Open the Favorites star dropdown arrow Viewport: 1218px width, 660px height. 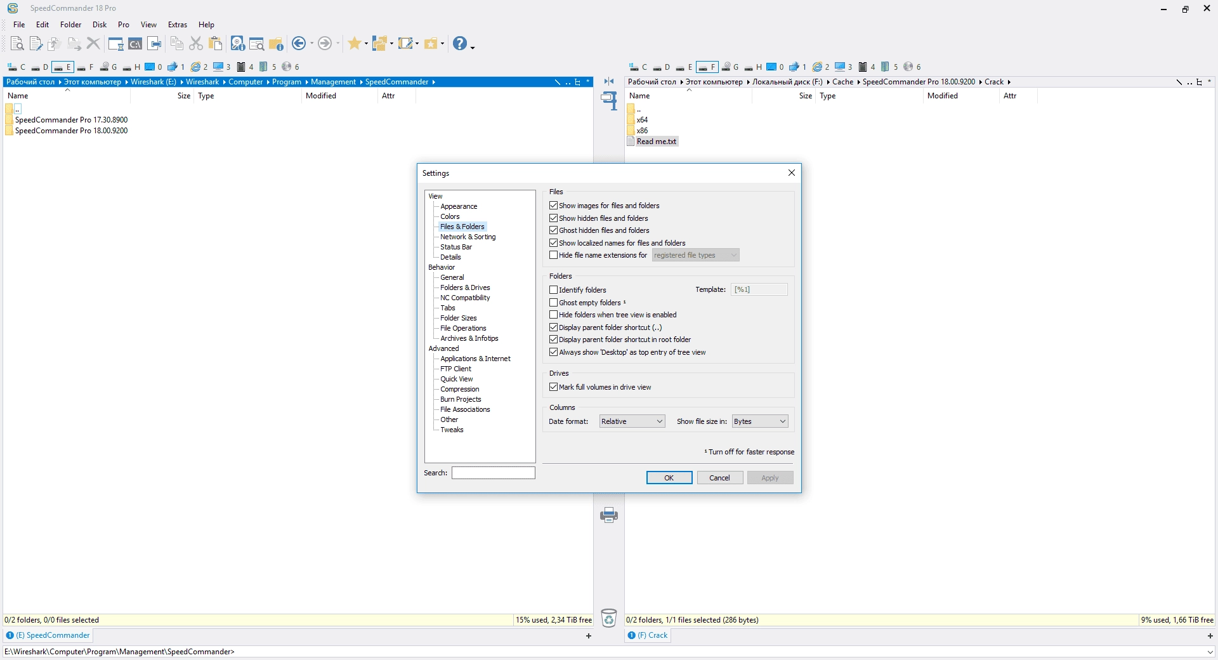tap(366, 43)
